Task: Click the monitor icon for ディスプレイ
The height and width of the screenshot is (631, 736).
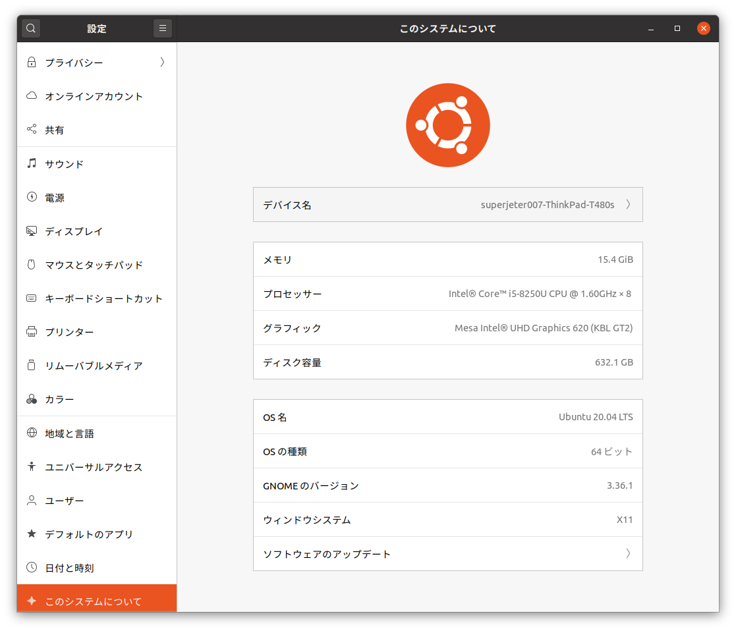Action: point(32,231)
